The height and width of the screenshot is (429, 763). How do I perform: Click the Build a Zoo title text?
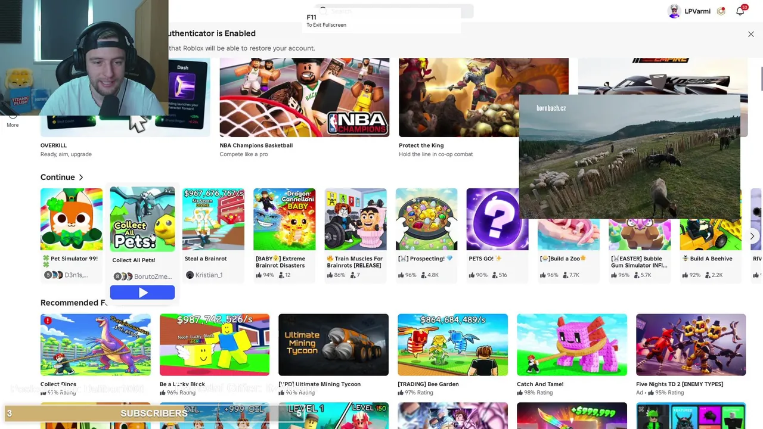(563, 259)
